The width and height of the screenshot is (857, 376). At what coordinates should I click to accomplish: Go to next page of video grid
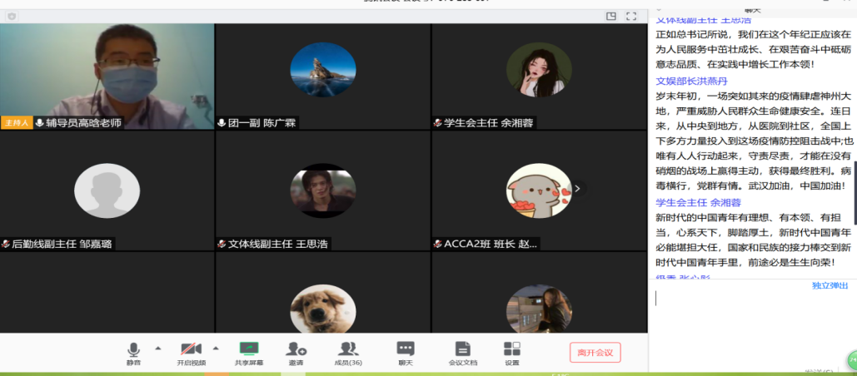pyautogui.click(x=577, y=188)
